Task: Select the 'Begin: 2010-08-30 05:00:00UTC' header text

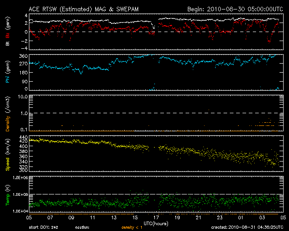Action: pos(235,9)
